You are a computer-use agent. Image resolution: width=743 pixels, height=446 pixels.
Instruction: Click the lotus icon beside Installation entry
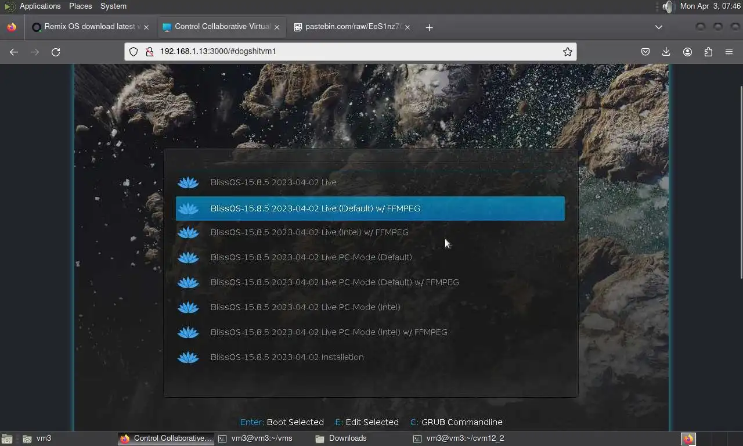pyautogui.click(x=188, y=357)
